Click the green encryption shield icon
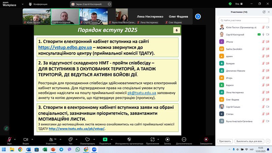 pos(230,4)
